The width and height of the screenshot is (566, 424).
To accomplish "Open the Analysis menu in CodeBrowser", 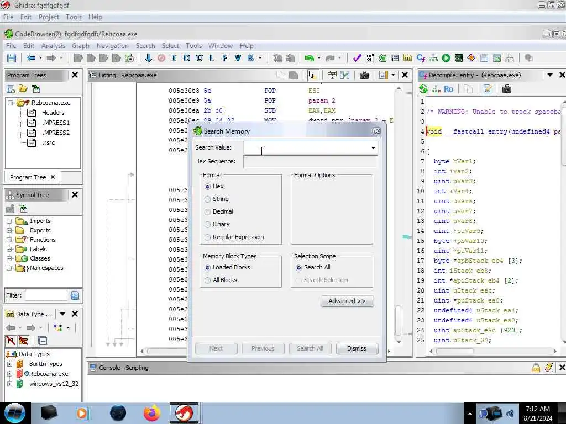I will point(54,46).
